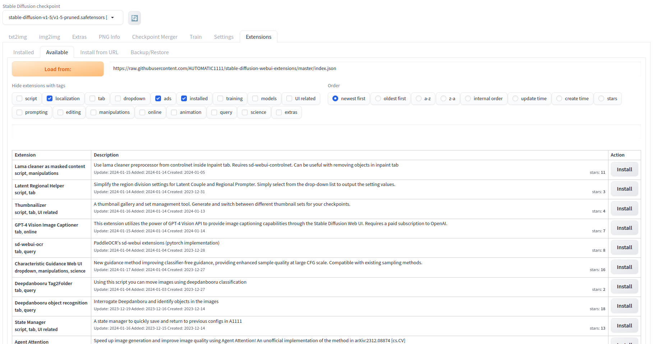Check the online tag checkbox

tap(142, 112)
